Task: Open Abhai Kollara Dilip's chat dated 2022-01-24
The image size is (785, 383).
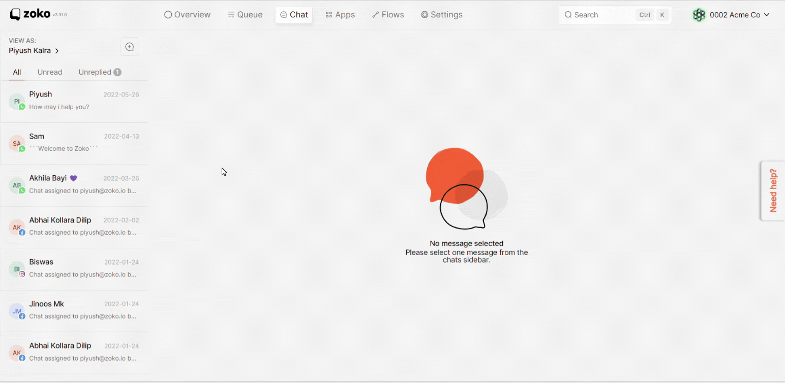Action: [x=74, y=353]
